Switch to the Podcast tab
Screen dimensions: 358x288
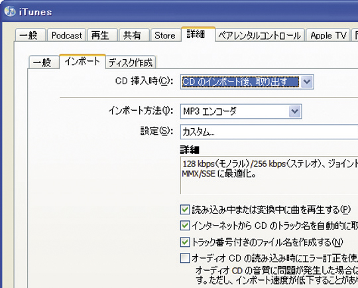[67, 35]
